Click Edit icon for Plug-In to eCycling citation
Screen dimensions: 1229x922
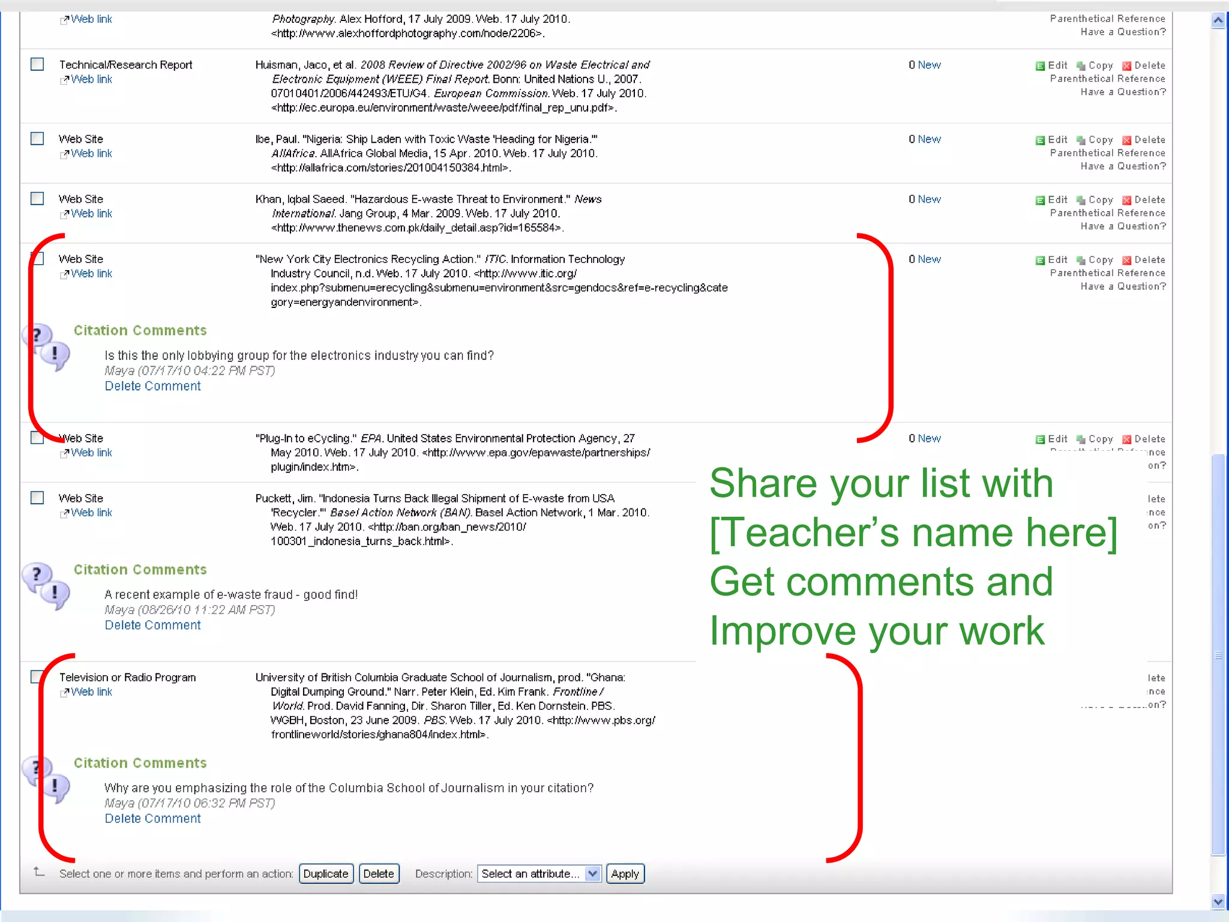pos(1040,439)
